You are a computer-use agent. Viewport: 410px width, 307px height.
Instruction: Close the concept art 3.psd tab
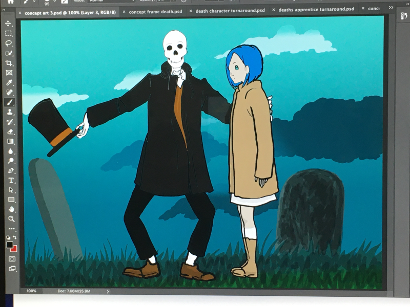(x=20, y=12)
